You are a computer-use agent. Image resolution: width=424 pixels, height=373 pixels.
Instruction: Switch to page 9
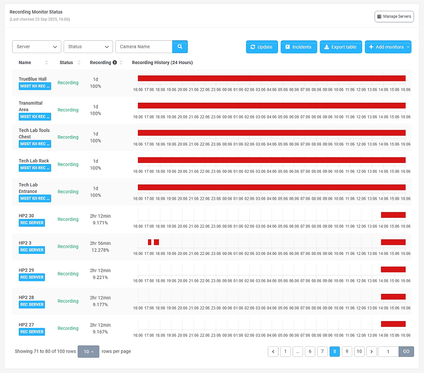tap(347, 351)
